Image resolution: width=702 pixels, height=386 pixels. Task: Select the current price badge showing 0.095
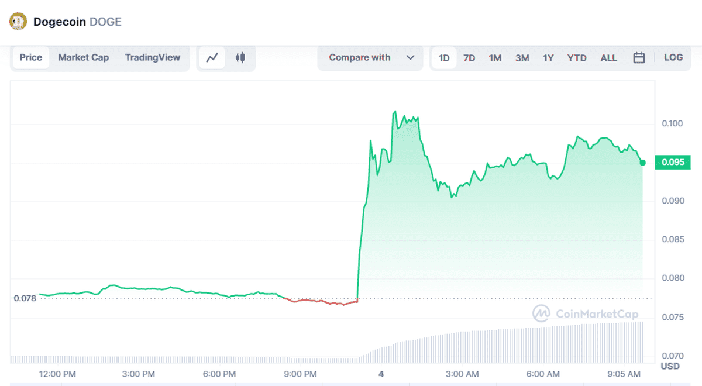(672, 163)
